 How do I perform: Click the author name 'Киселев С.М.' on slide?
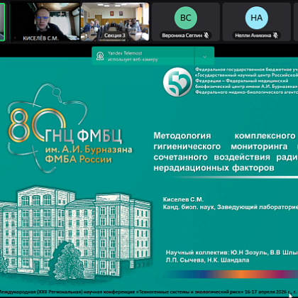click(x=183, y=199)
